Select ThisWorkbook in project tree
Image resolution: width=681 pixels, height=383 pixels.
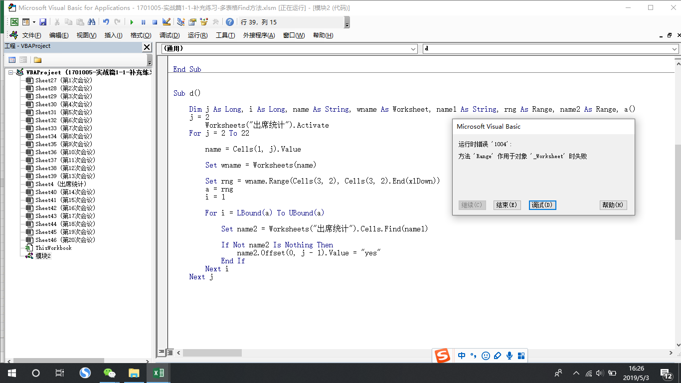pyautogui.click(x=53, y=248)
